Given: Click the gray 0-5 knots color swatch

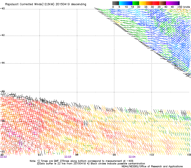Looking at the screenshot, I should [x=116, y=3].
